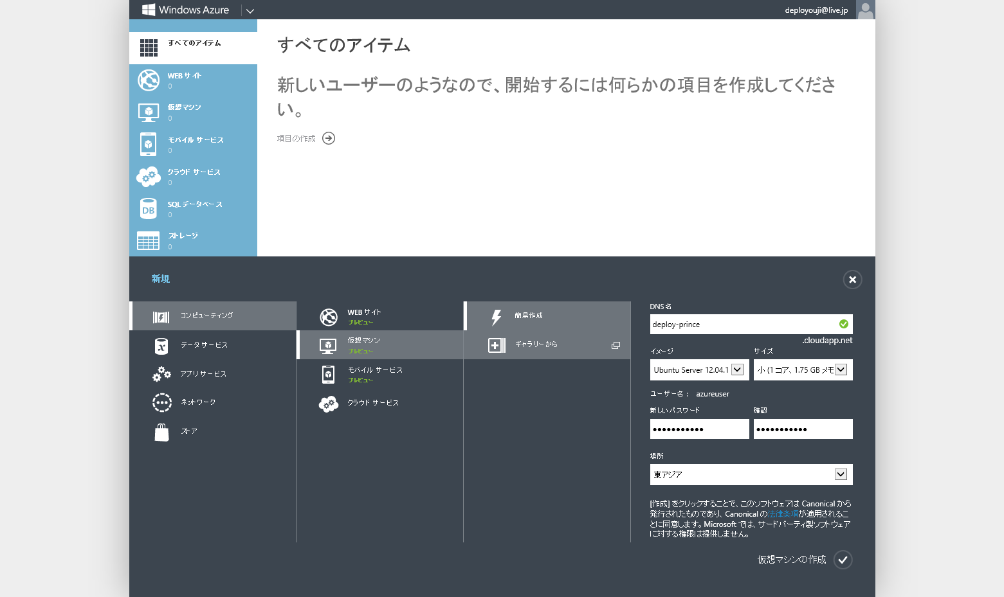Select WEB サイト globe icon in new panel

[329, 317]
